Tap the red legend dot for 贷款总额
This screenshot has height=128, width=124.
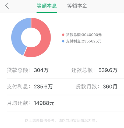[63, 35]
